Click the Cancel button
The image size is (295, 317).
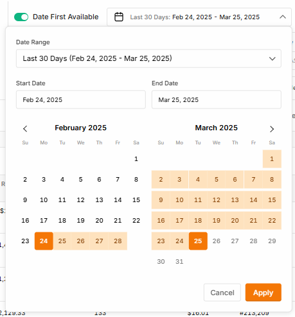[222, 293]
